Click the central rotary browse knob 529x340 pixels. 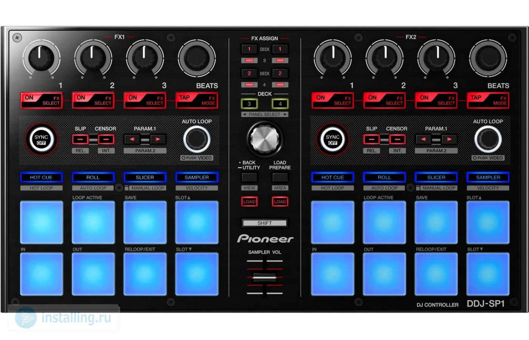264,138
